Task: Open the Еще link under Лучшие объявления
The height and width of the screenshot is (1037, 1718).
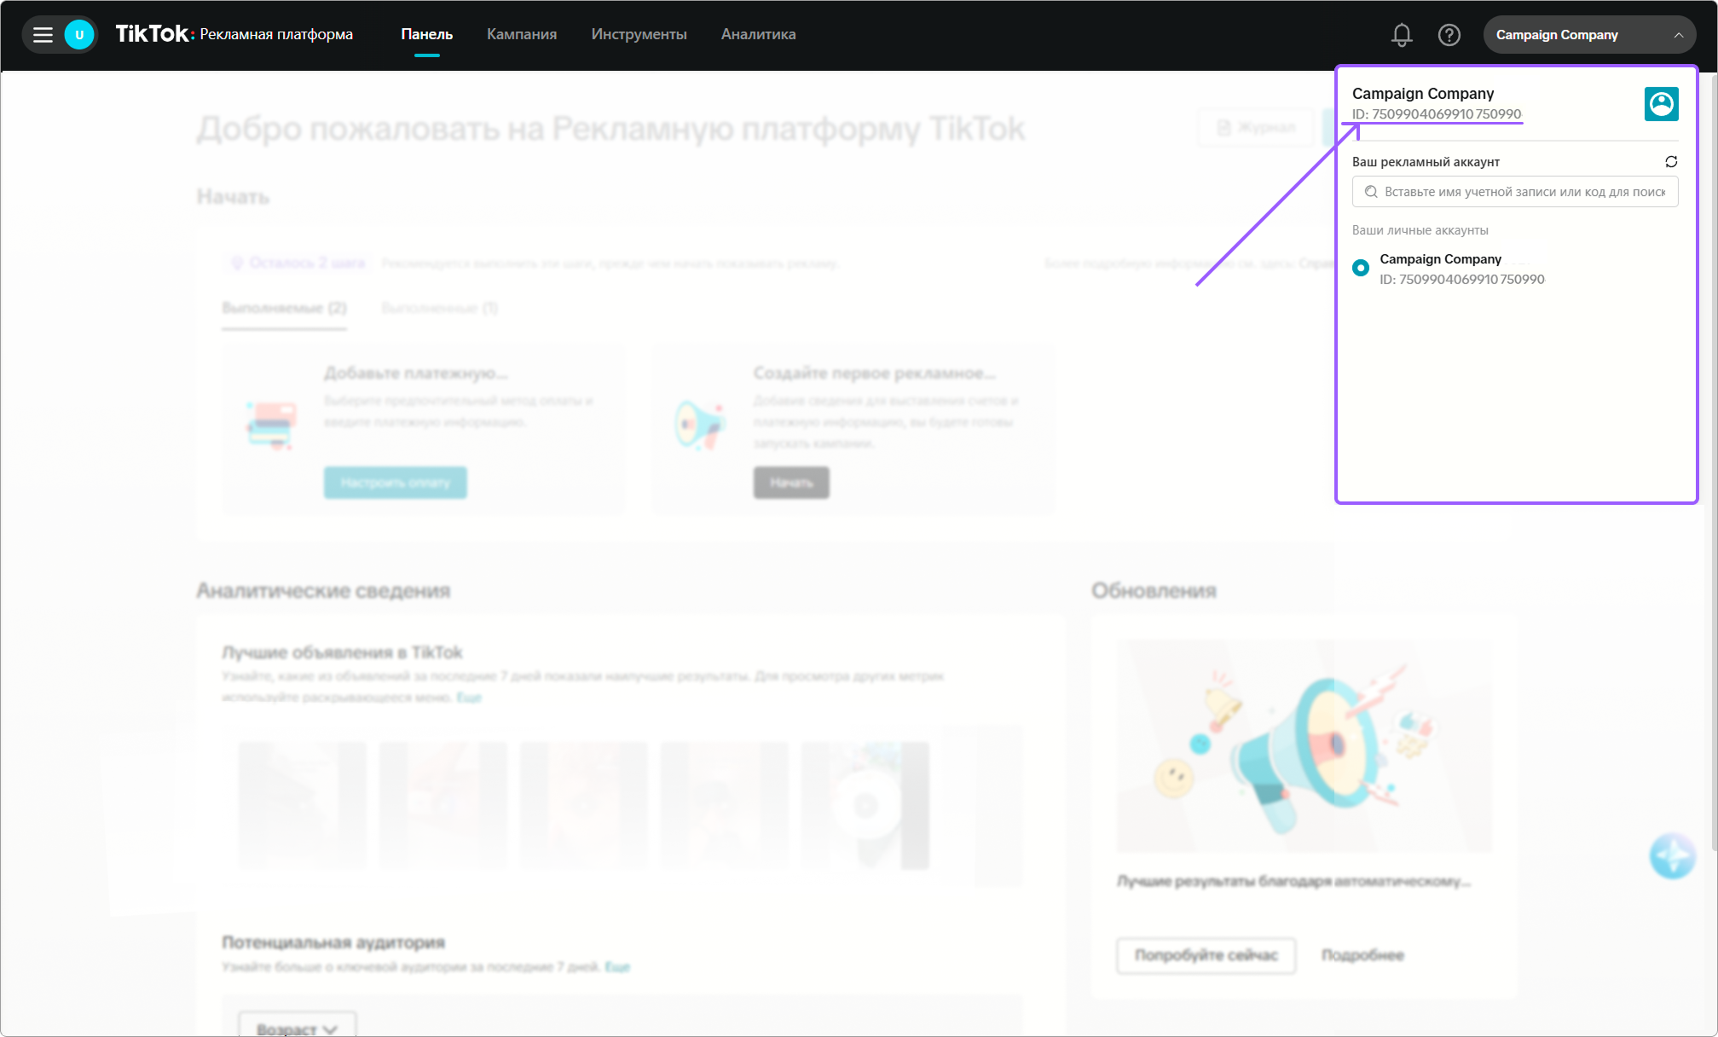Action: [x=469, y=698]
